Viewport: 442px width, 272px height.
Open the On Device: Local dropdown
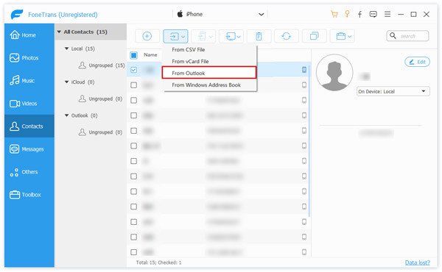click(393, 91)
